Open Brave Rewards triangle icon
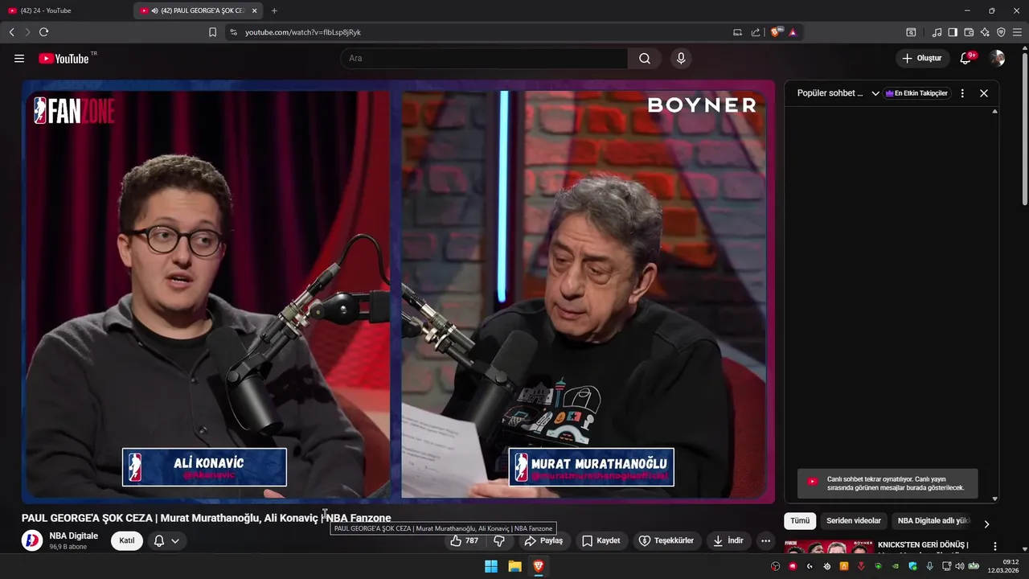The width and height of the screenshot is (1029, 579). coord(793,32)
